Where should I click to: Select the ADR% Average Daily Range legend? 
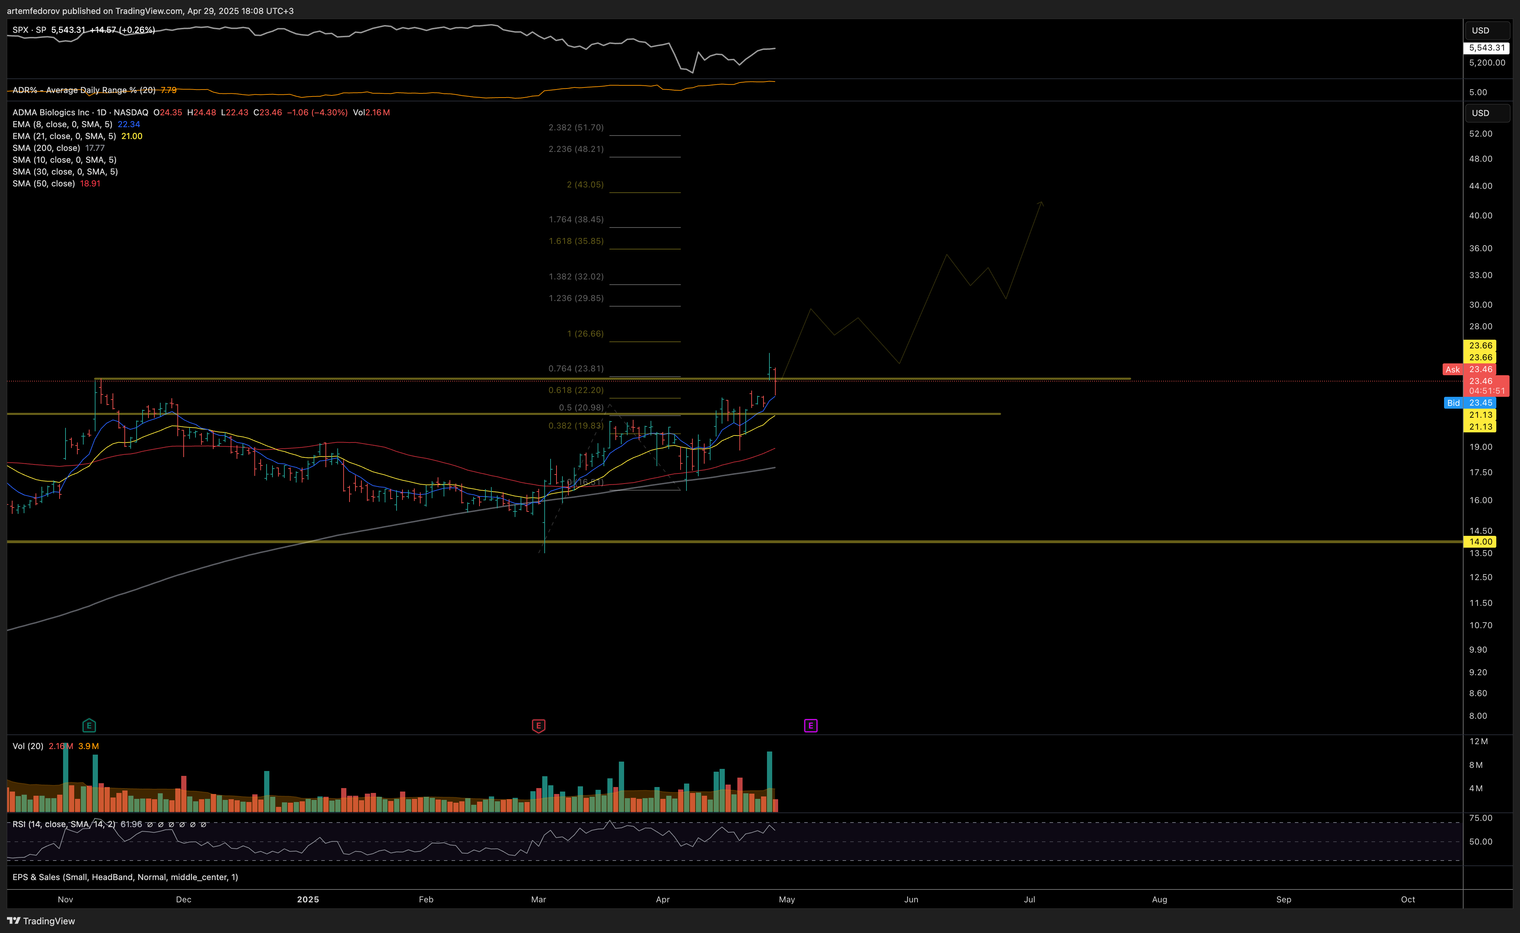(x=84, y=90)
